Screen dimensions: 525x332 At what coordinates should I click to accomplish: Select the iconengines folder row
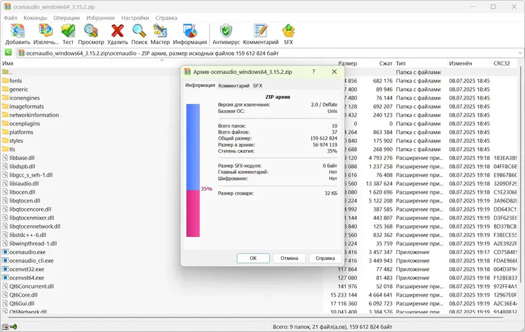click(x=259, y=98)
